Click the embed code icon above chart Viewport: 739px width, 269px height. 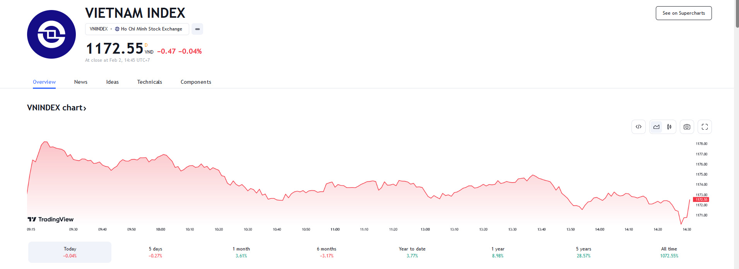[638, 127]
